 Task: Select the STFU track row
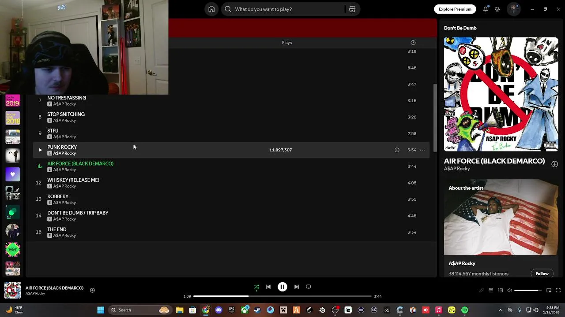coord(231,133)
